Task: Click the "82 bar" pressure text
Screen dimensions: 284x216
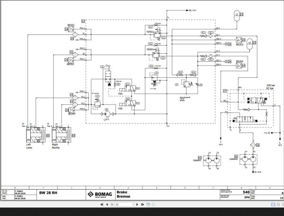Action: (x=270, y=88)
